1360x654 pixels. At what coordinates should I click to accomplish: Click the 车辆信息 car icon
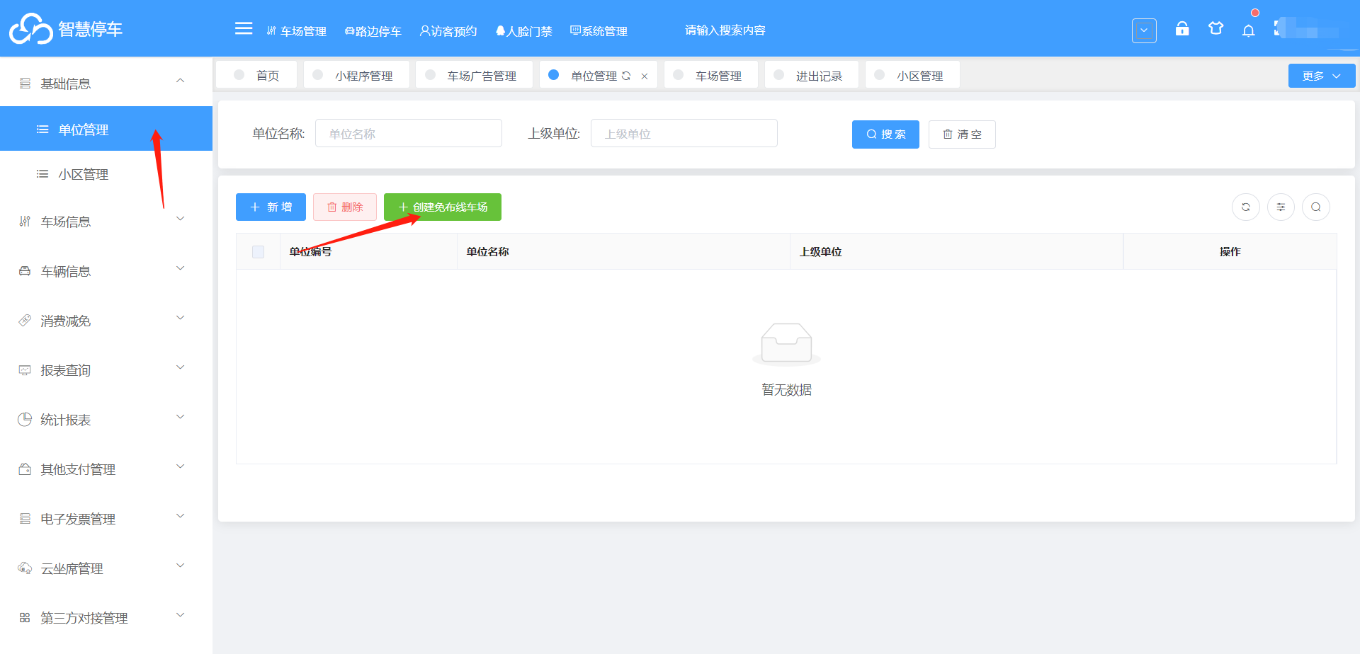point(25,271)
